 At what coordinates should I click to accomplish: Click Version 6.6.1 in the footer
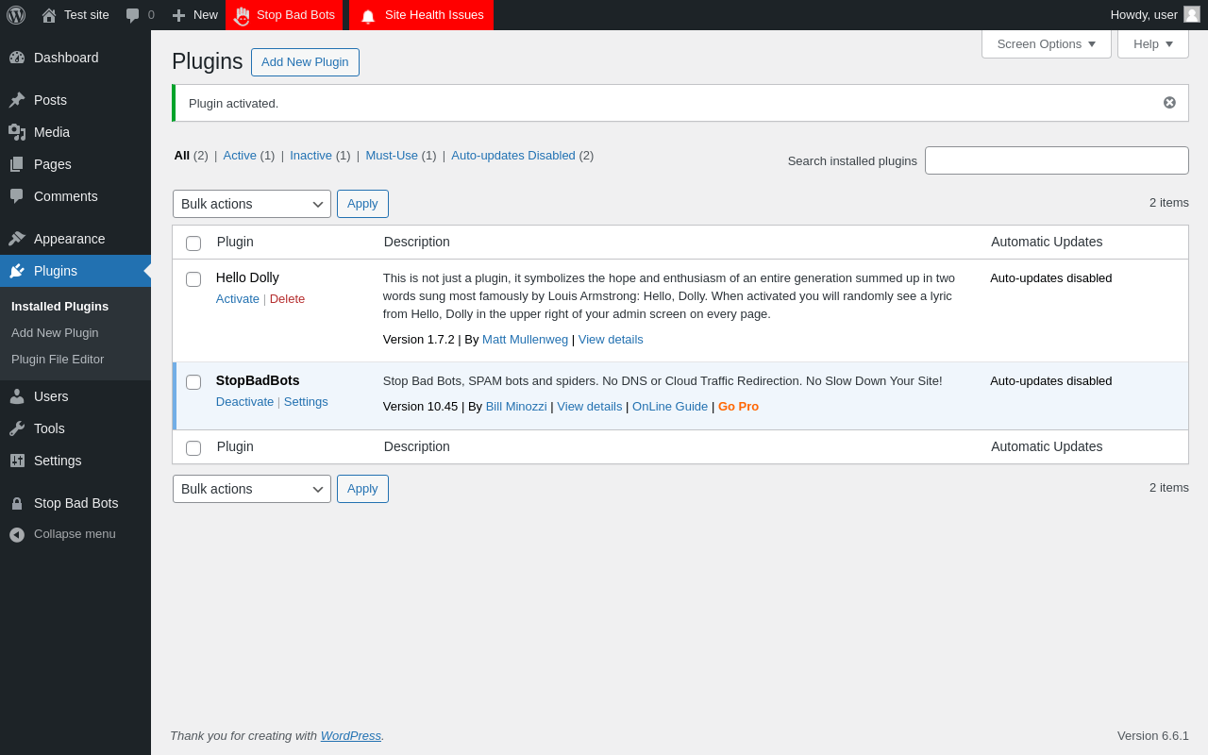click(1153, 736)
